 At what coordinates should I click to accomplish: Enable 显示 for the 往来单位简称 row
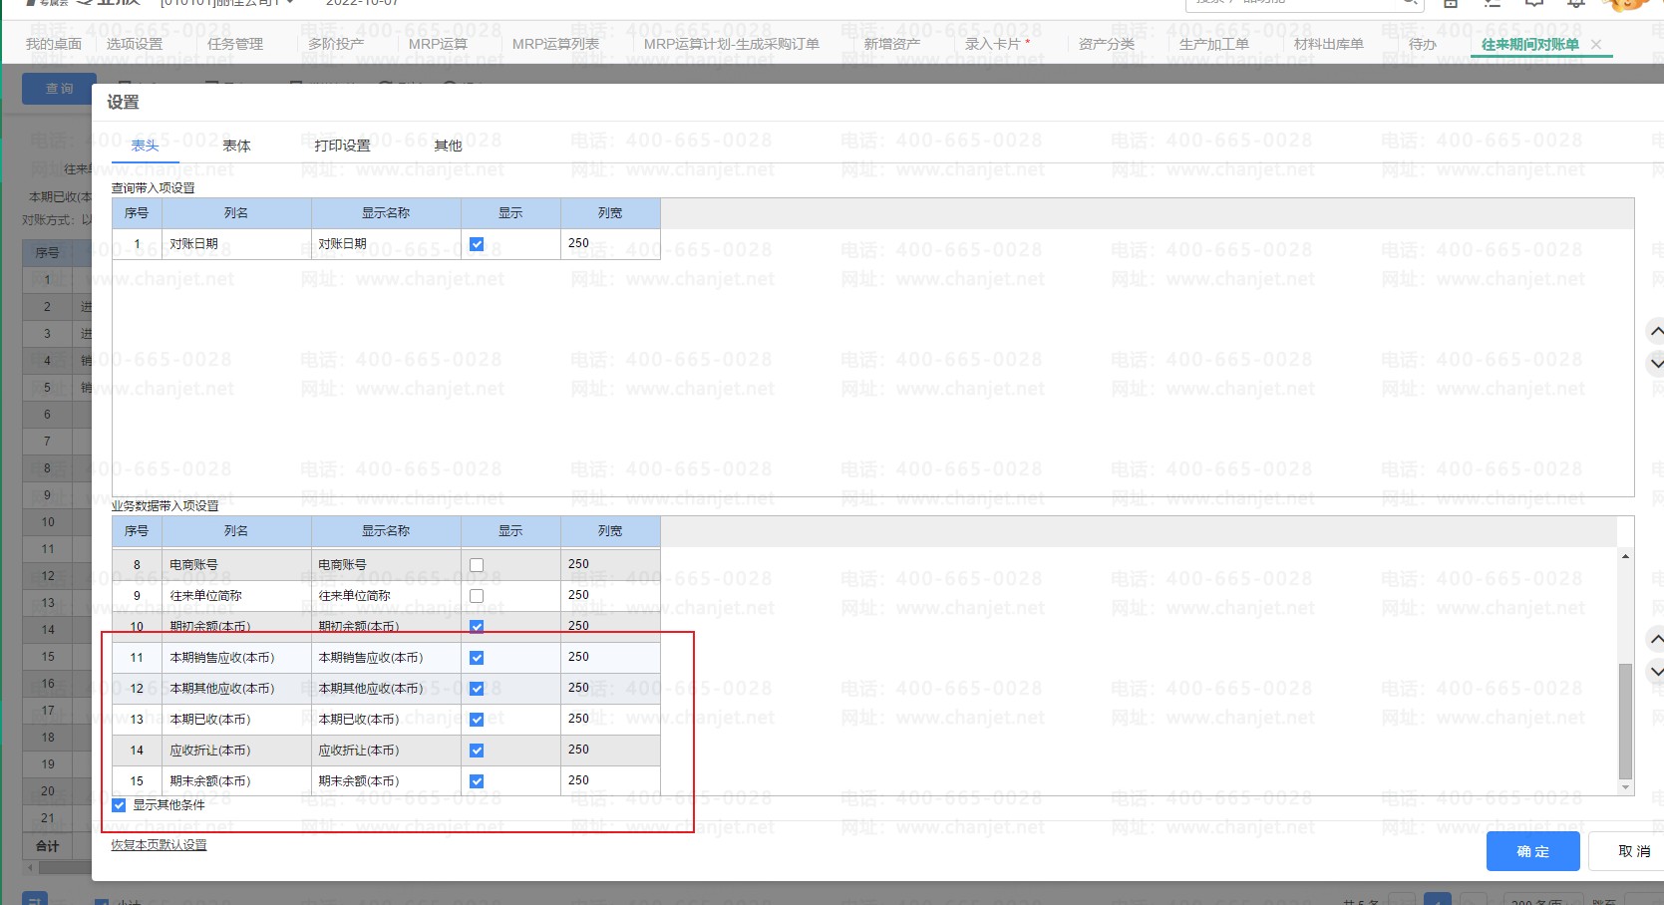pos(477,596)
